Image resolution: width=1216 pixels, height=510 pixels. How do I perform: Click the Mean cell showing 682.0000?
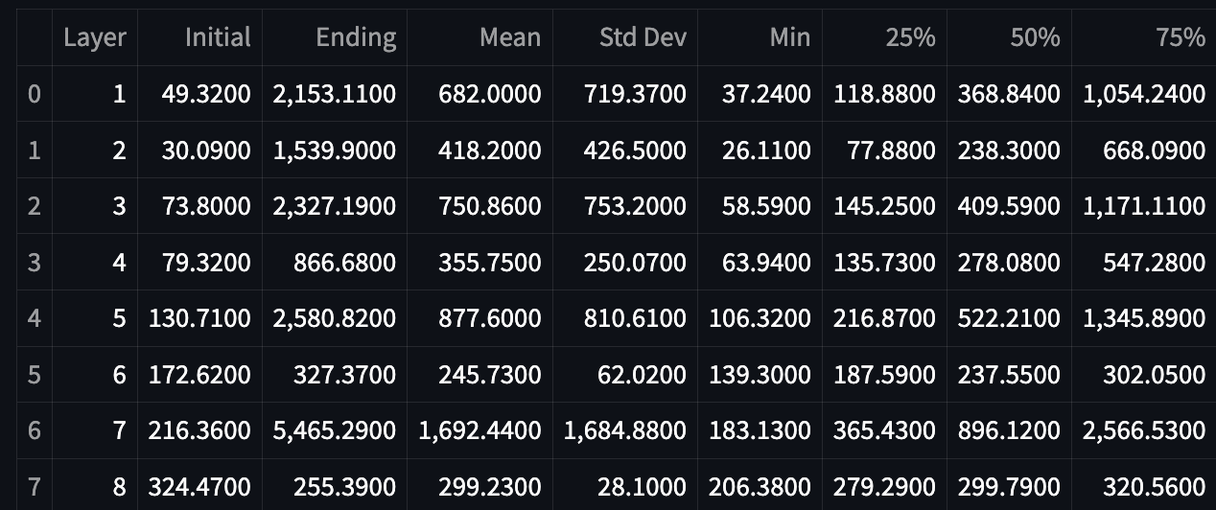coord(490,94)
